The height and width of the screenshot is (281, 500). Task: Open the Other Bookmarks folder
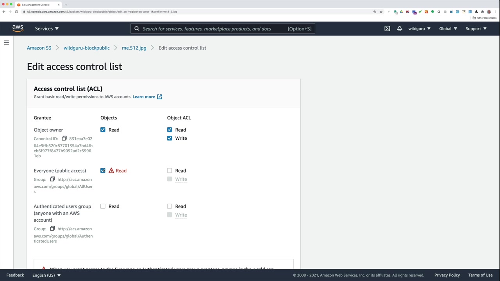click(485, 18)
